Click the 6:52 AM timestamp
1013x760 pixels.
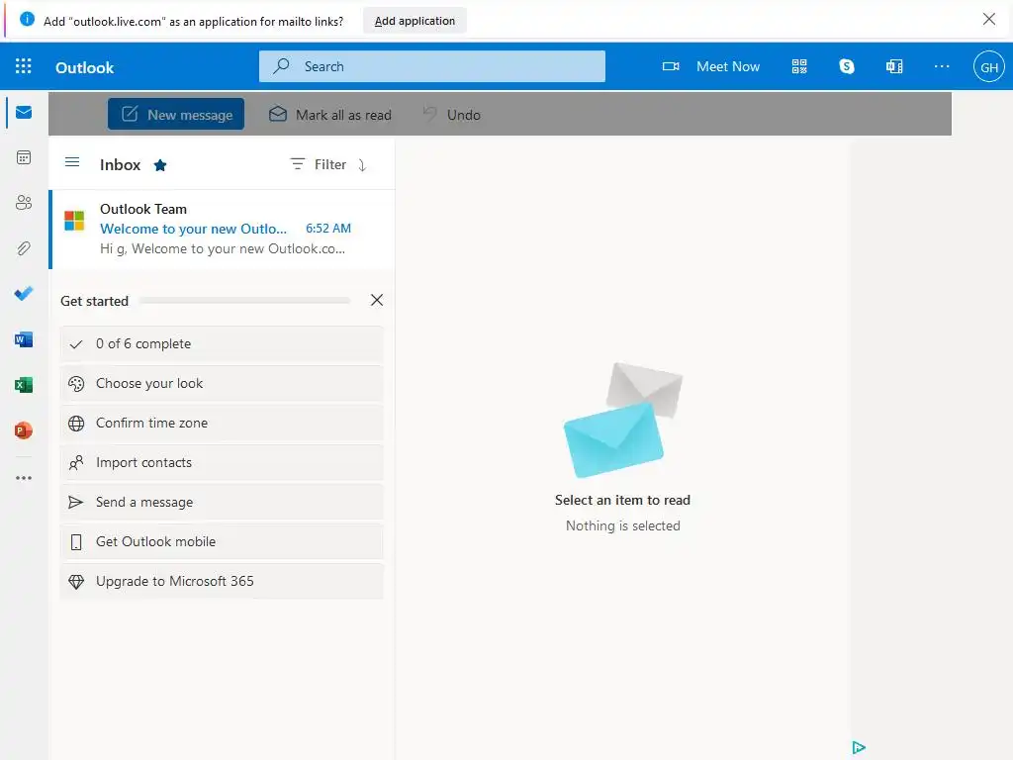click(x=328, y=229)
